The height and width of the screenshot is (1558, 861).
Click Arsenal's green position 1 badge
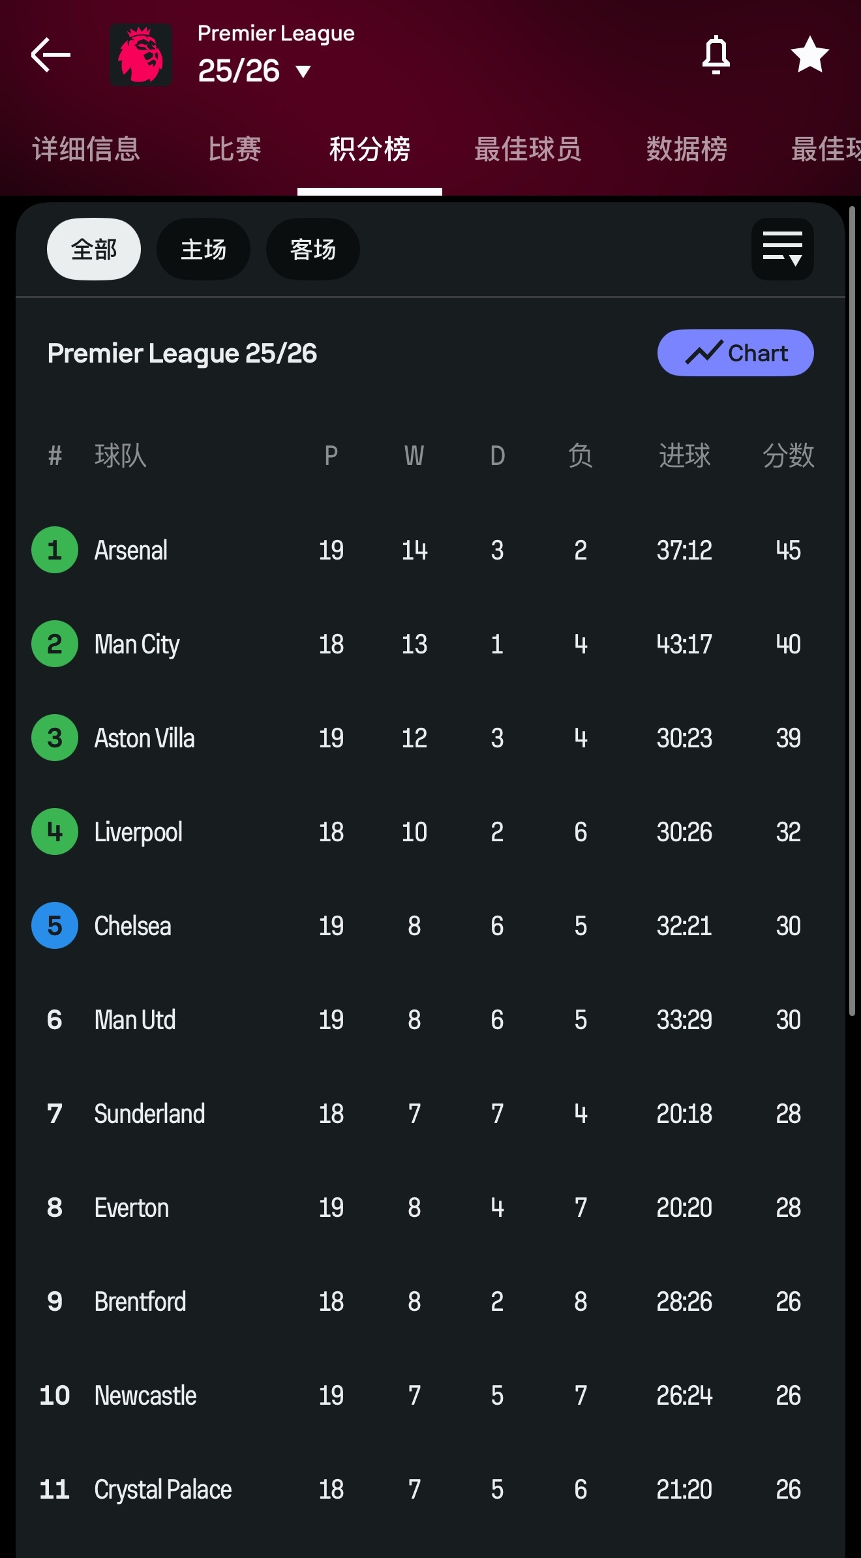point(55,550)
